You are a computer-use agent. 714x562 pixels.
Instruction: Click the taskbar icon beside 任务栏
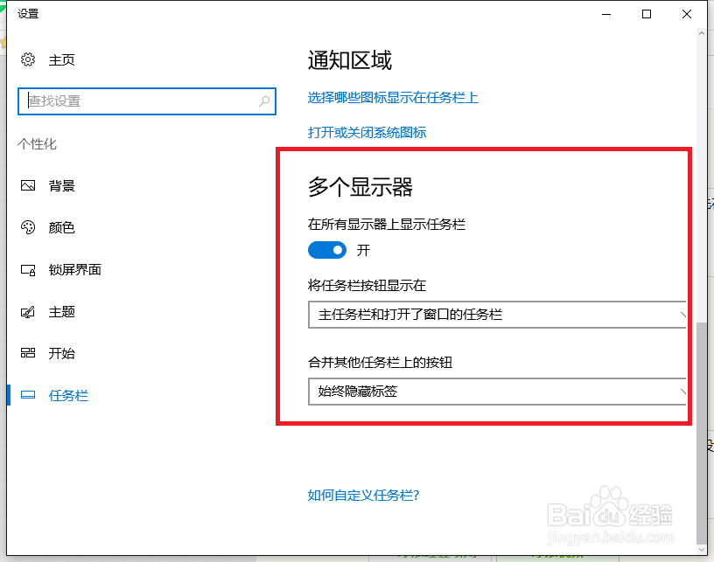28,395
